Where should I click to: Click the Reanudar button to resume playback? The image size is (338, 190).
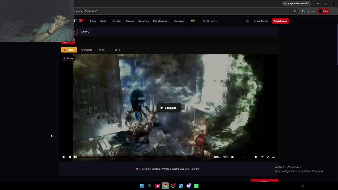click(168, 108)
